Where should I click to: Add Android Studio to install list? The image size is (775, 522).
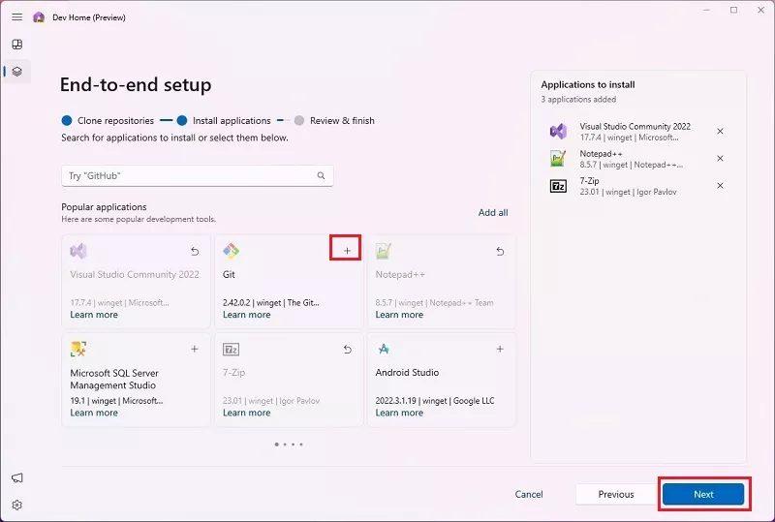tap(500, 349)
